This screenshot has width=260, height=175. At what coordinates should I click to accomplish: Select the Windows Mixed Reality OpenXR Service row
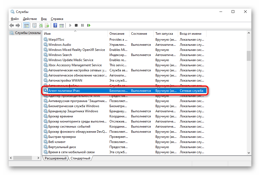[124, 50]
